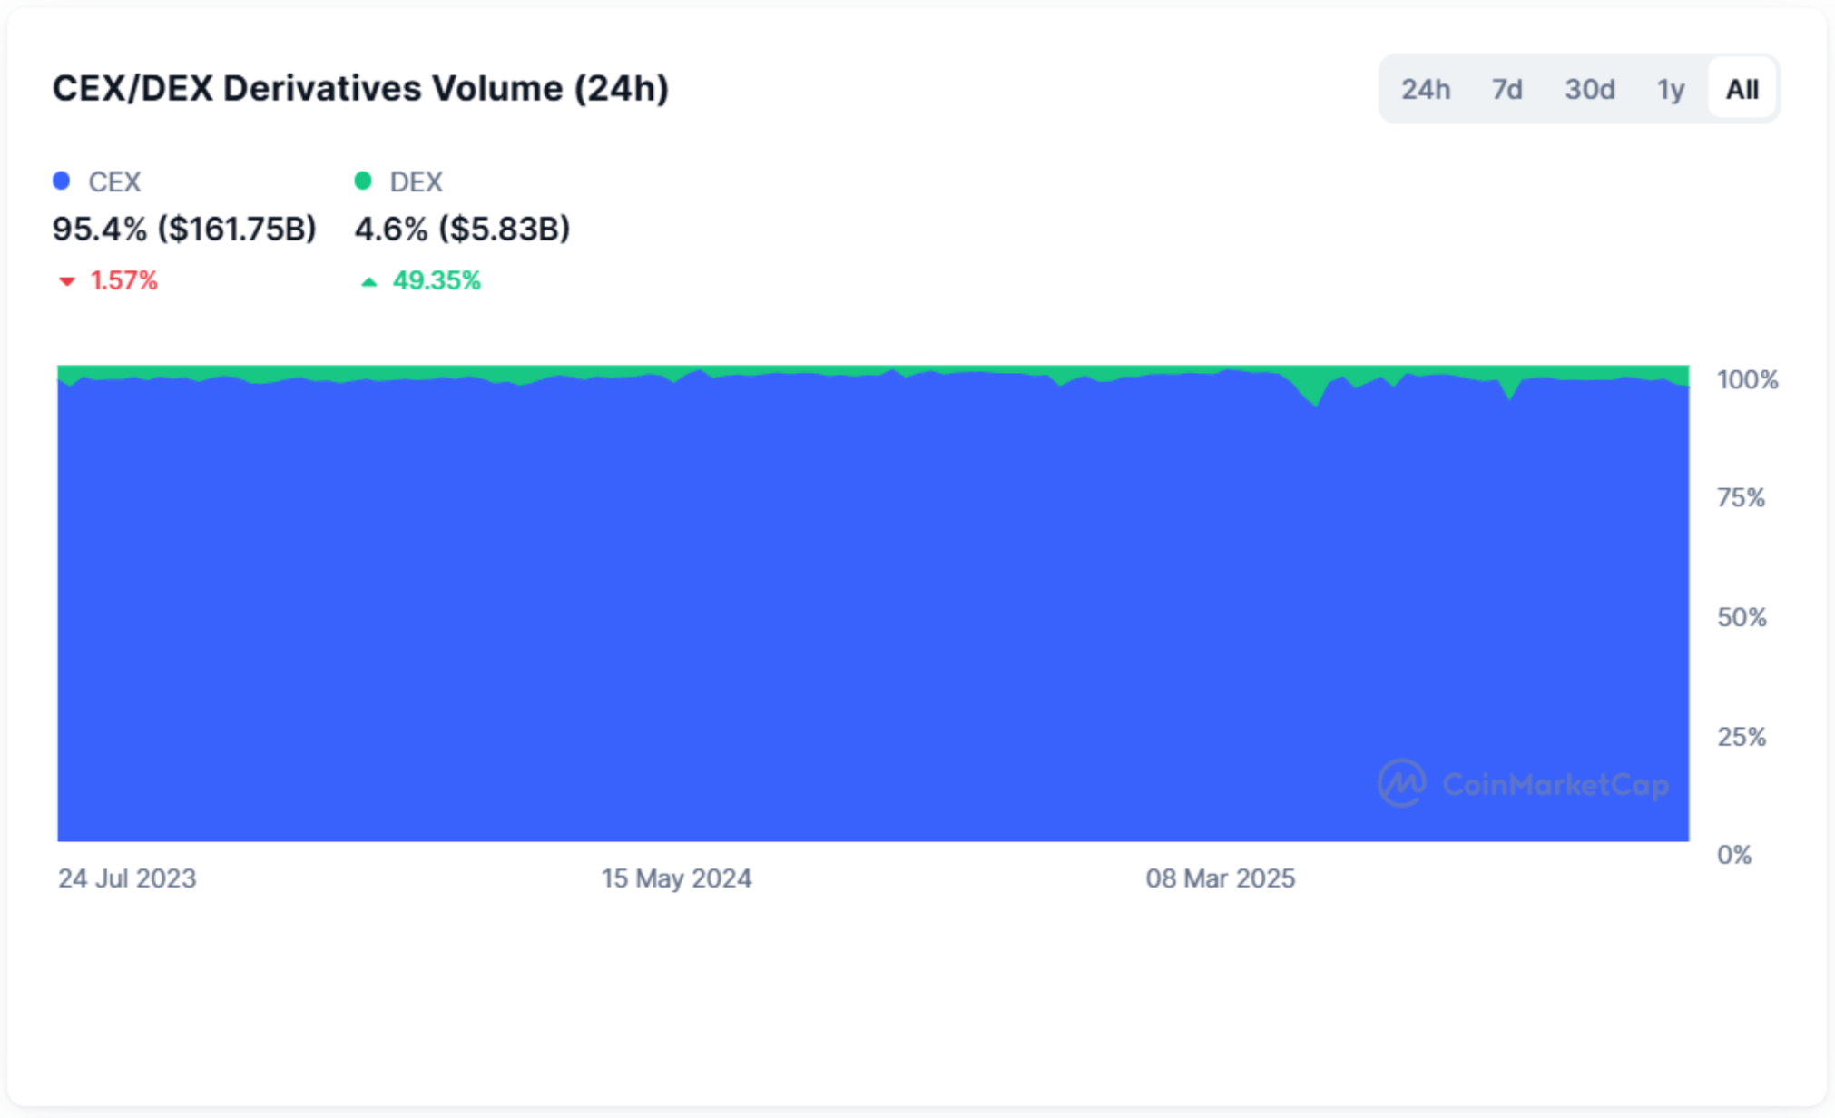Click the 15 May 2024 axis date
This screenshot has height=1118, width=1835.
[x=676, y=878]
